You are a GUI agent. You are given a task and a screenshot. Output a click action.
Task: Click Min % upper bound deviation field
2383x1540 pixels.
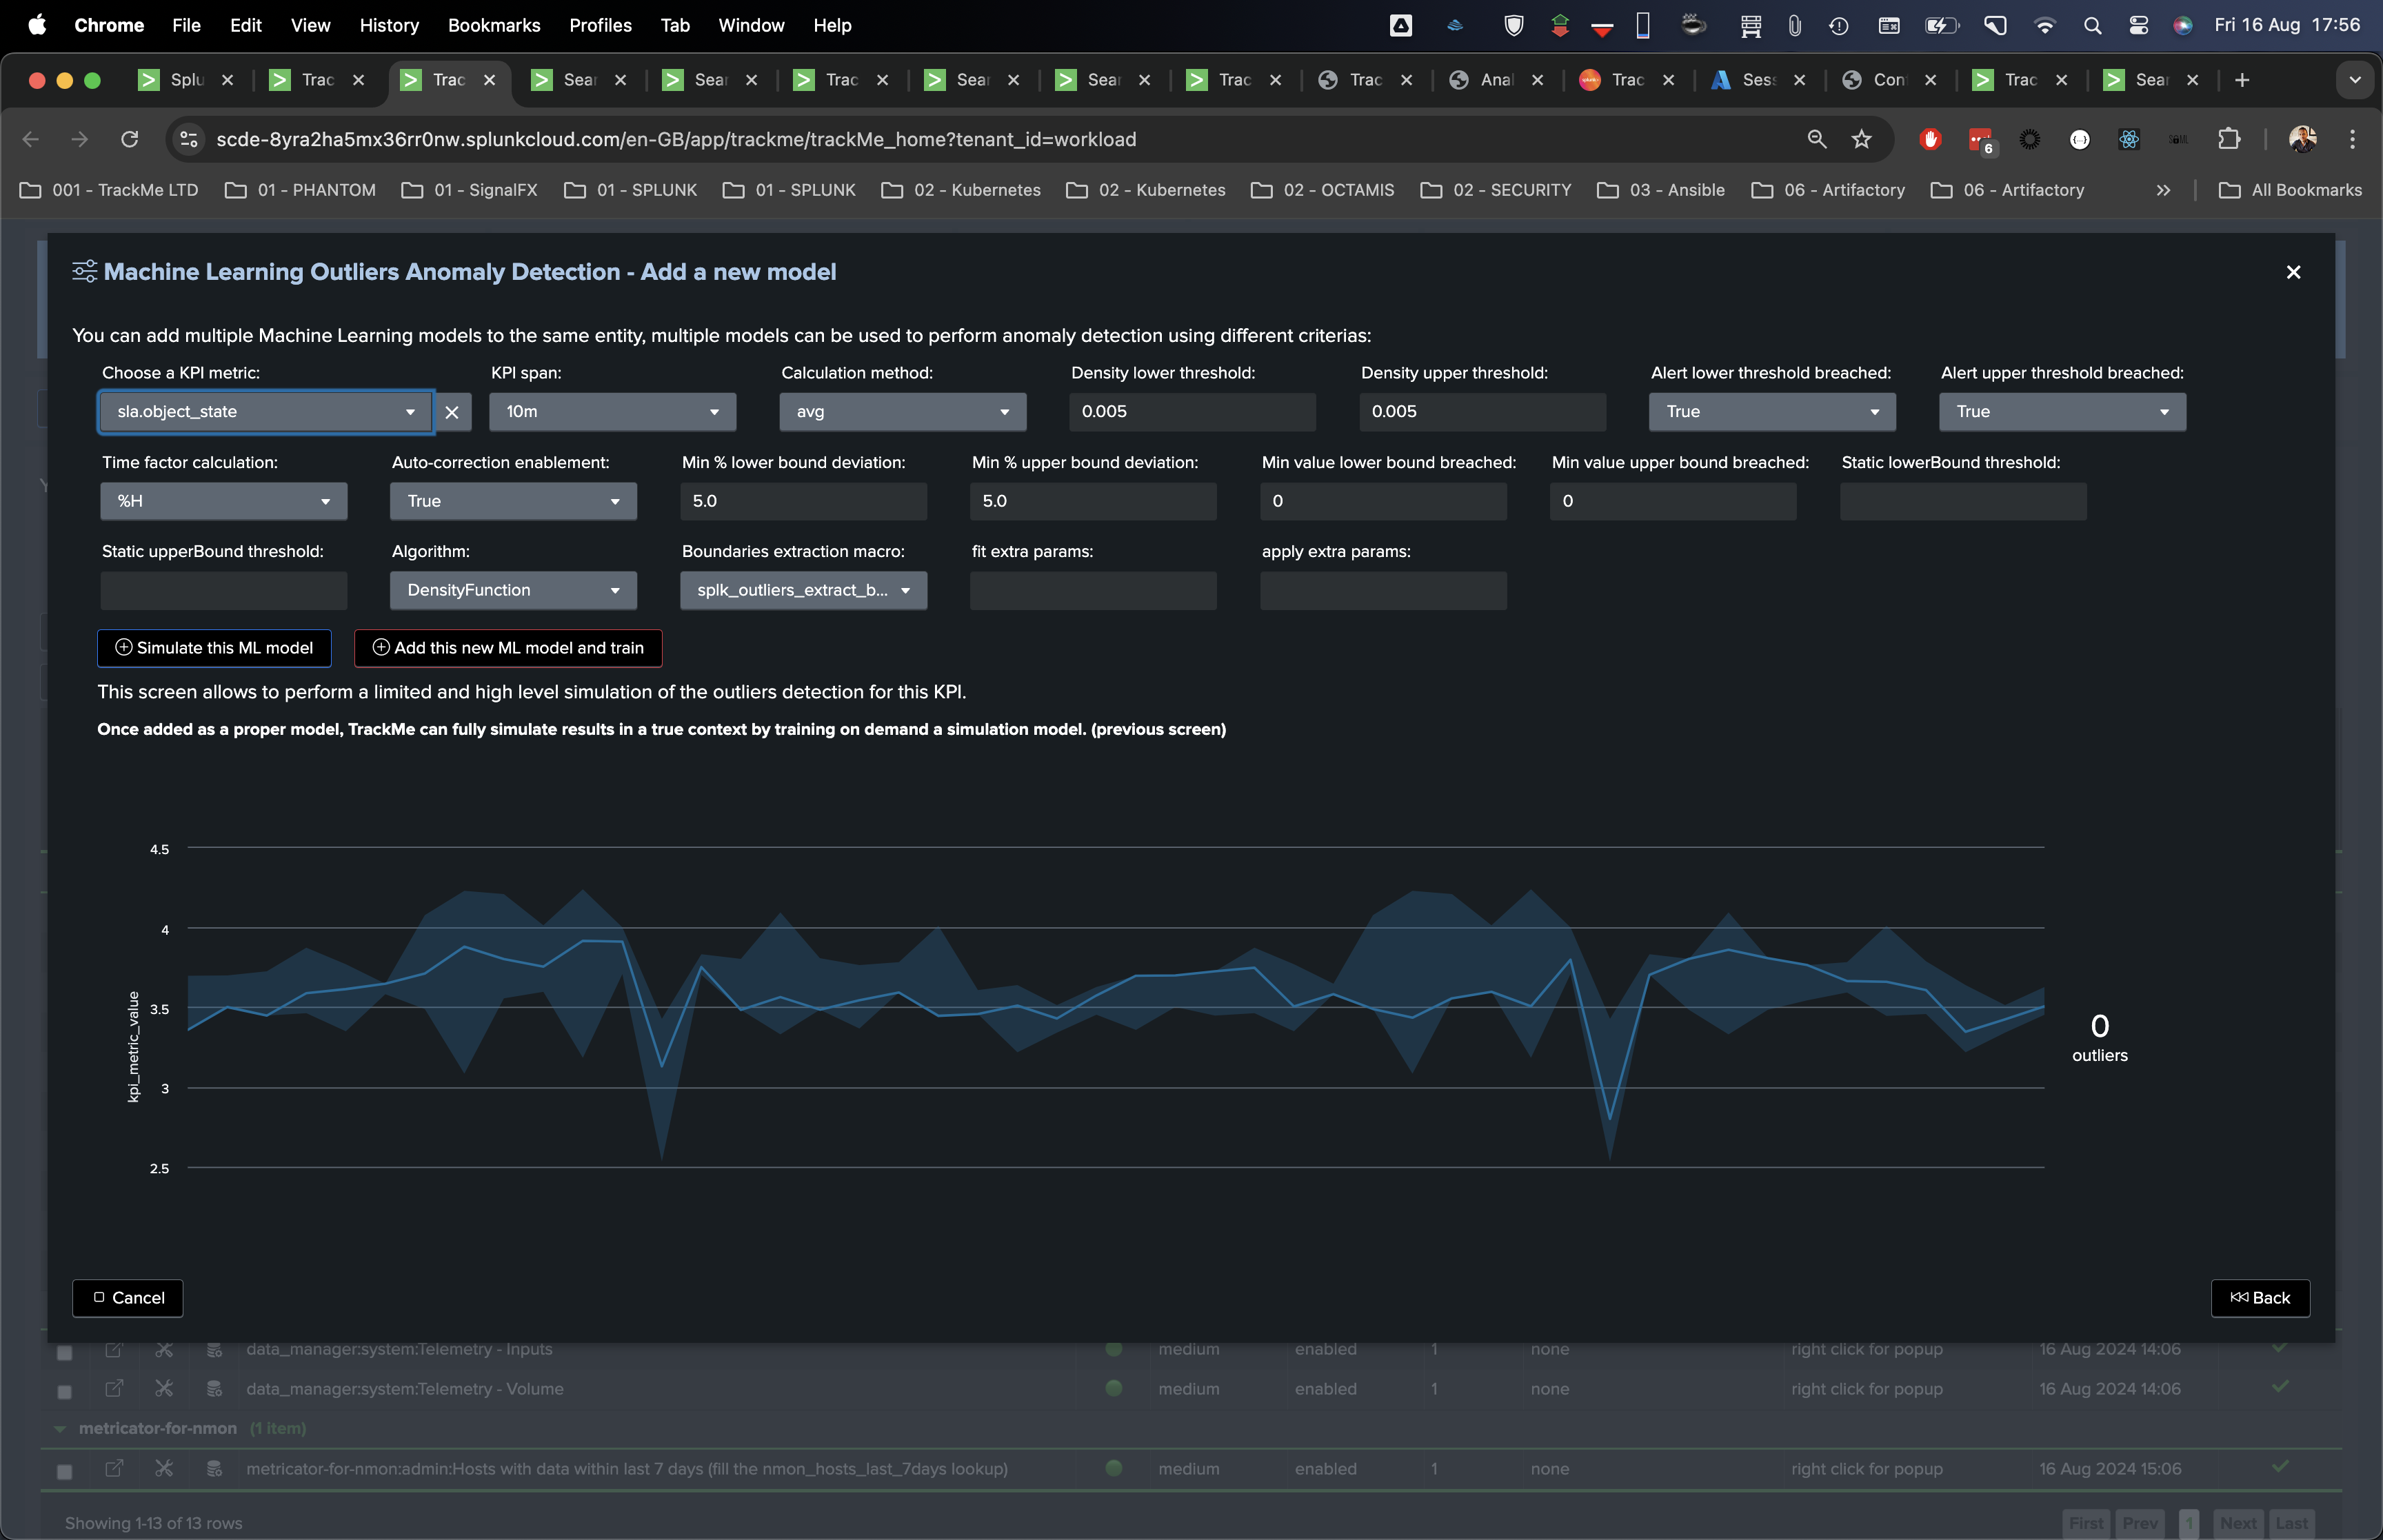1093,501
